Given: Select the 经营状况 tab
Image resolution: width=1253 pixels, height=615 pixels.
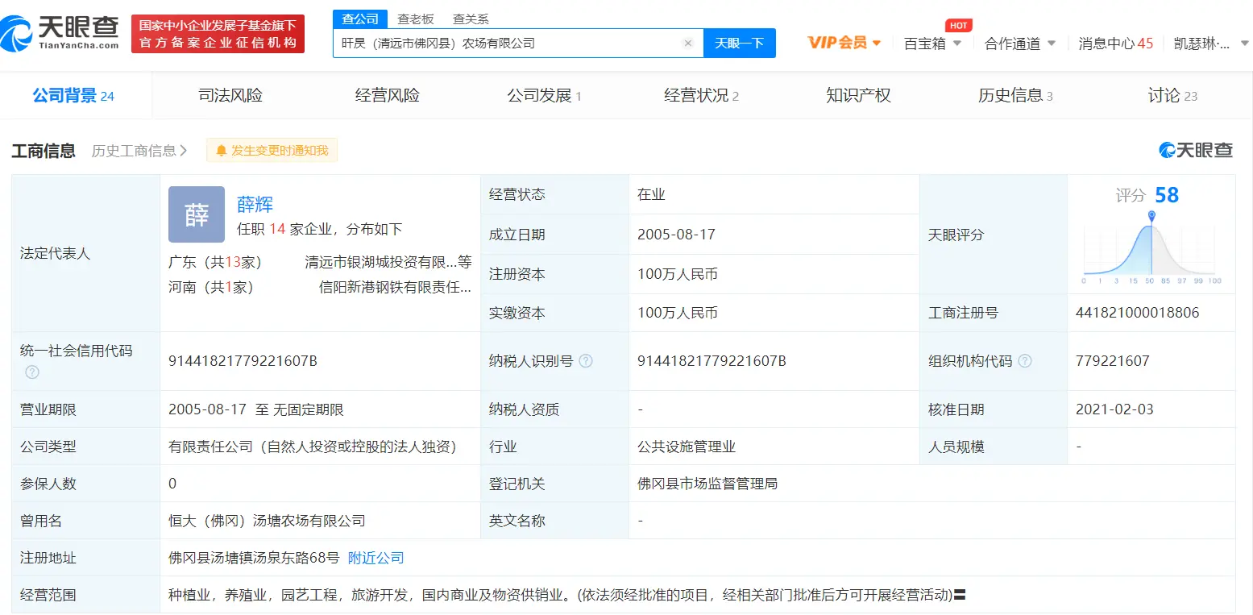Looking at the screenshot, I should point(701,96).
